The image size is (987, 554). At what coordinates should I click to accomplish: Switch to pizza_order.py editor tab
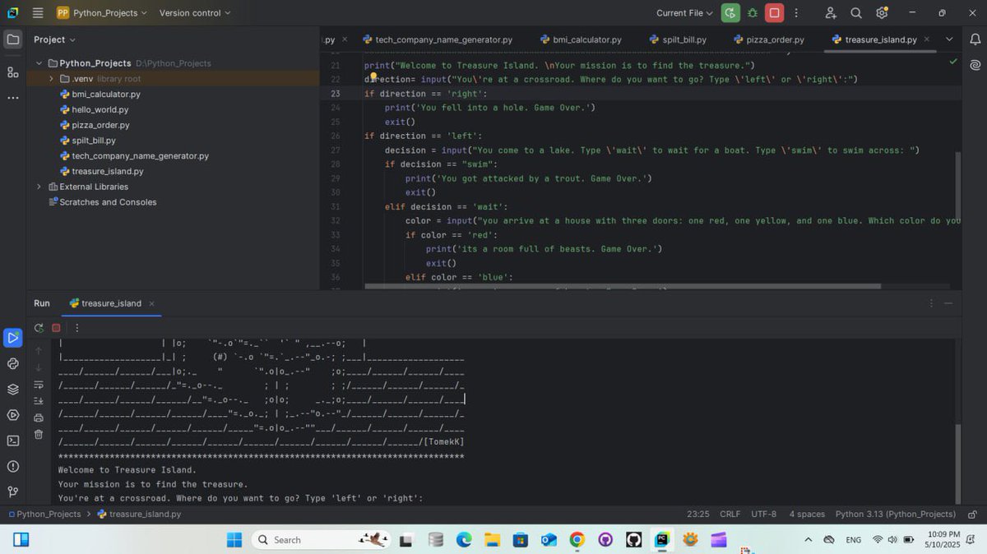[768, 39]
